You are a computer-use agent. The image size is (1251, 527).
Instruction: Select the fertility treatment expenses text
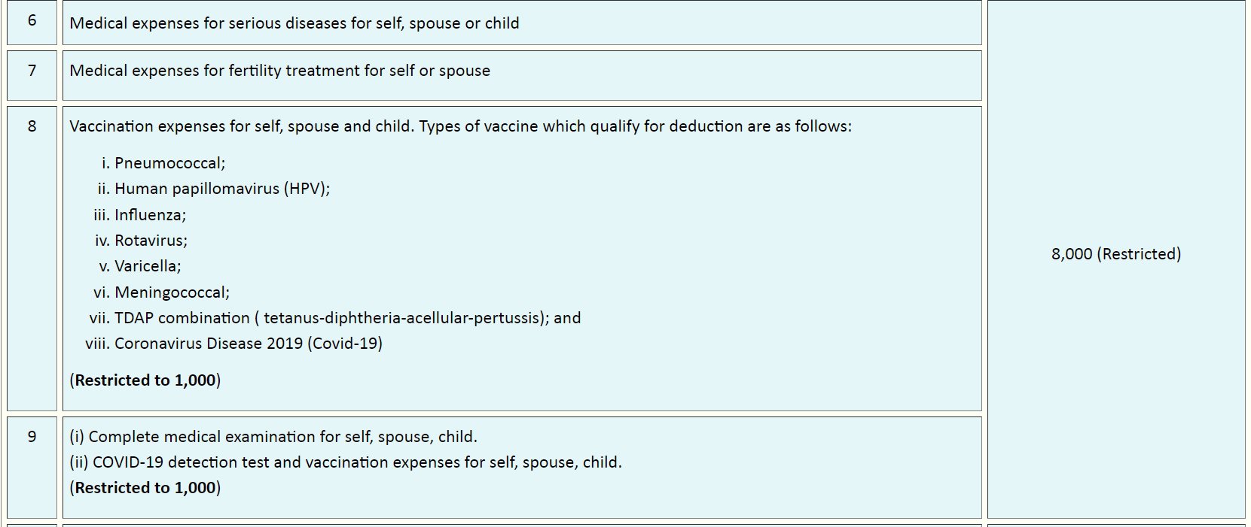(x=279, y=71)
